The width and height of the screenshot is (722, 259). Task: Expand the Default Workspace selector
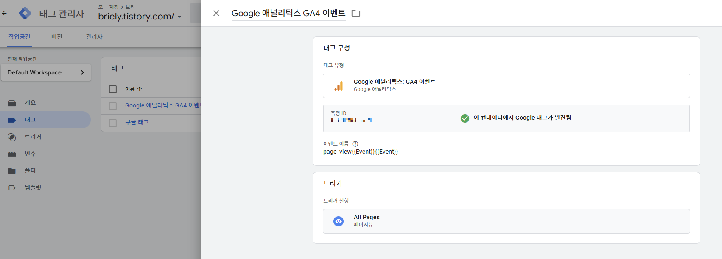[x=46, y=72]
